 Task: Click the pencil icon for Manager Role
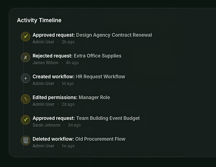click(25, 99)
